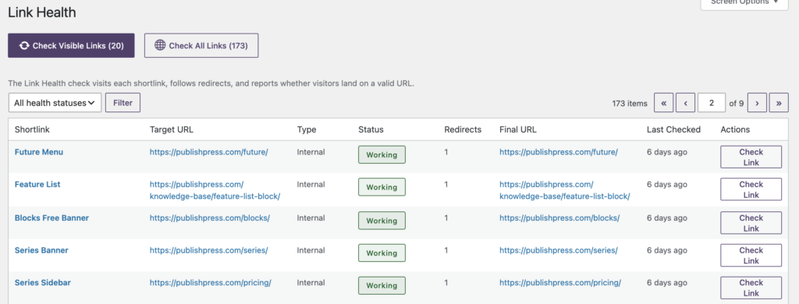The height and width of the screenshot is (304, 799).
Task: Open the Final URL for Future Menu
Action: click(x=559, y=152)
